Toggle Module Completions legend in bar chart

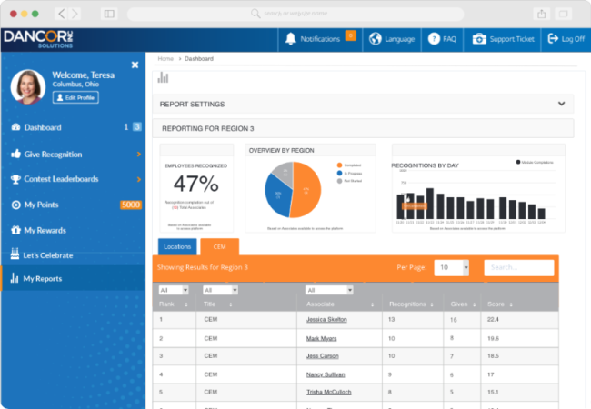(x=535, y=162)
